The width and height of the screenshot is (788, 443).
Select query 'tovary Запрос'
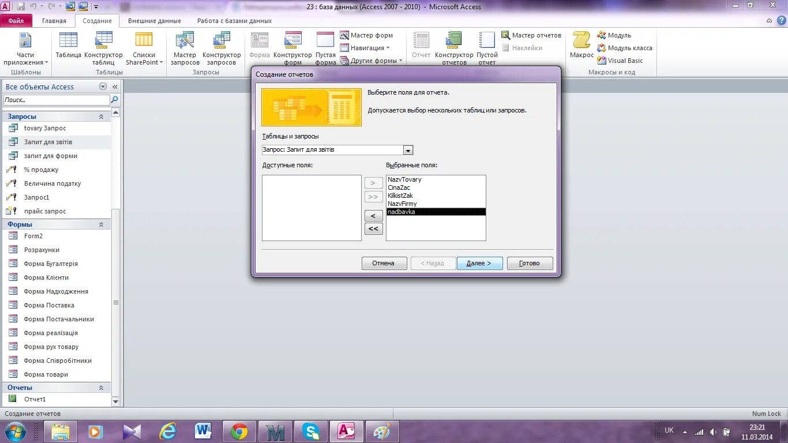pos(56,128)
